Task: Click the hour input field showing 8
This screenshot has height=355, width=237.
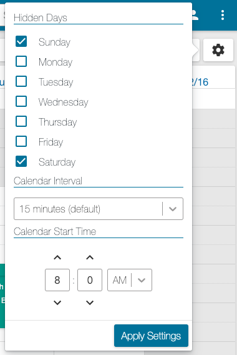Action: (x=57, y=280)
